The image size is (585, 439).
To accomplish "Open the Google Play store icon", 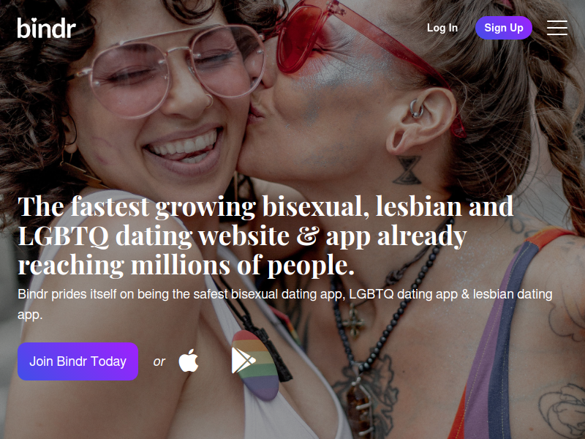I will coord(244,361).
